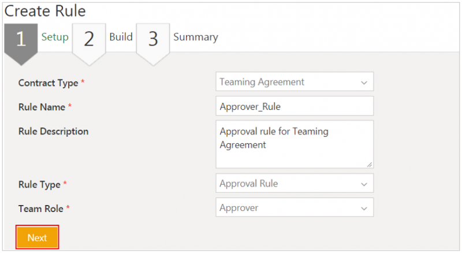The width and height of the screenshot is (462, 253).
Task: Click the Rule Name input field
Action: (294, 106)
